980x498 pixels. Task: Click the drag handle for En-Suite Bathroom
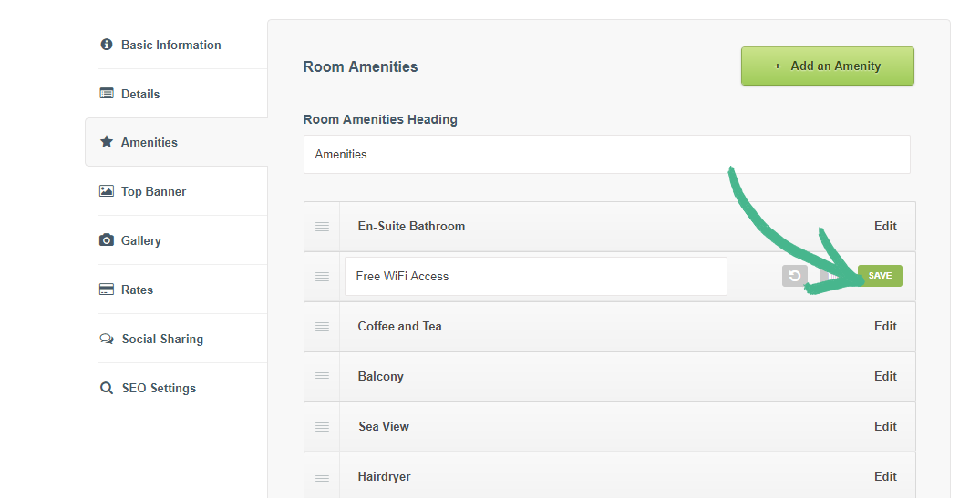(x=322, y=227)
